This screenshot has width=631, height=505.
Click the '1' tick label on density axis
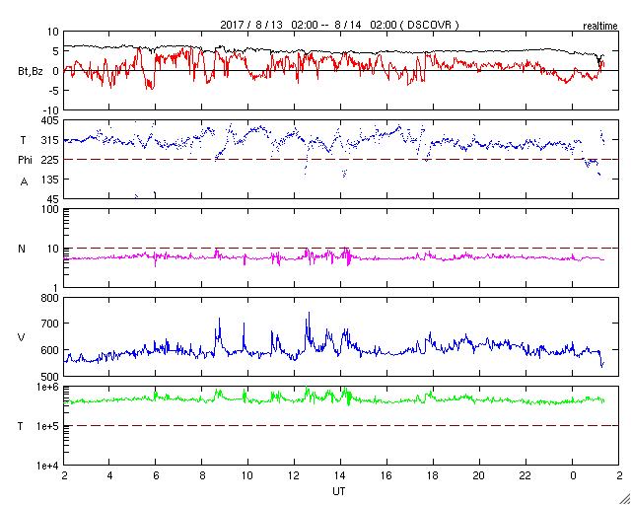[x=56, y=288]
